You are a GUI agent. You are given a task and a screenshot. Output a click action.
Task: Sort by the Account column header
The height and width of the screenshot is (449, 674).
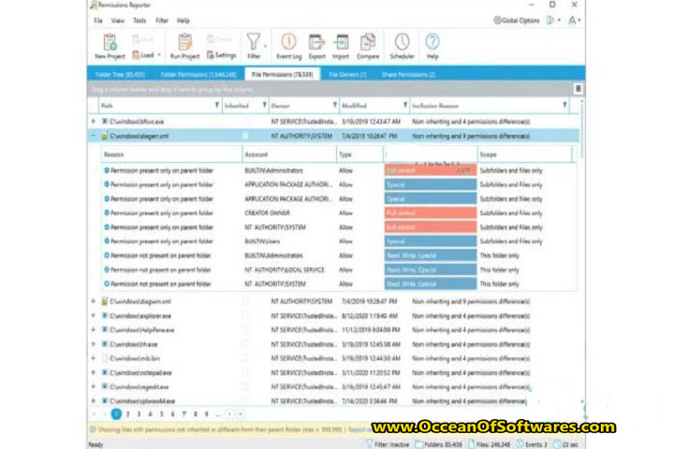coord(289,154)
